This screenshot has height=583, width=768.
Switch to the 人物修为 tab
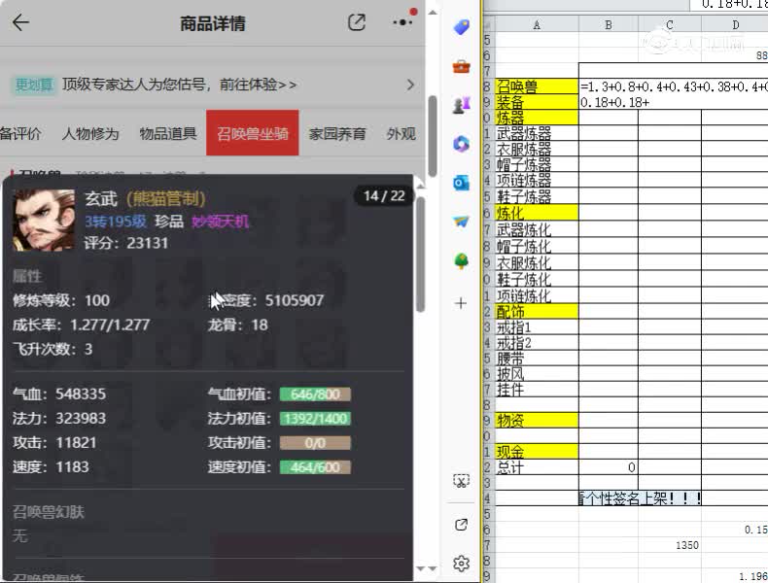(x=90, y=134)
